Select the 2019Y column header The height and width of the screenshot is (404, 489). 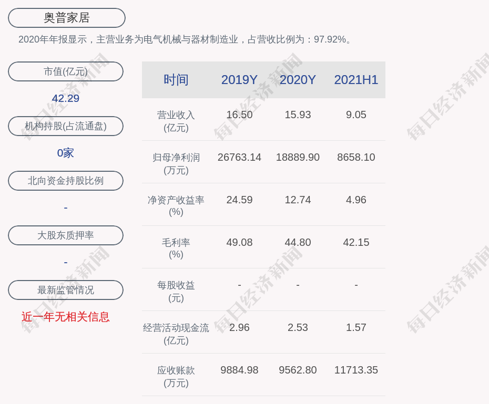tap(239, 80)
